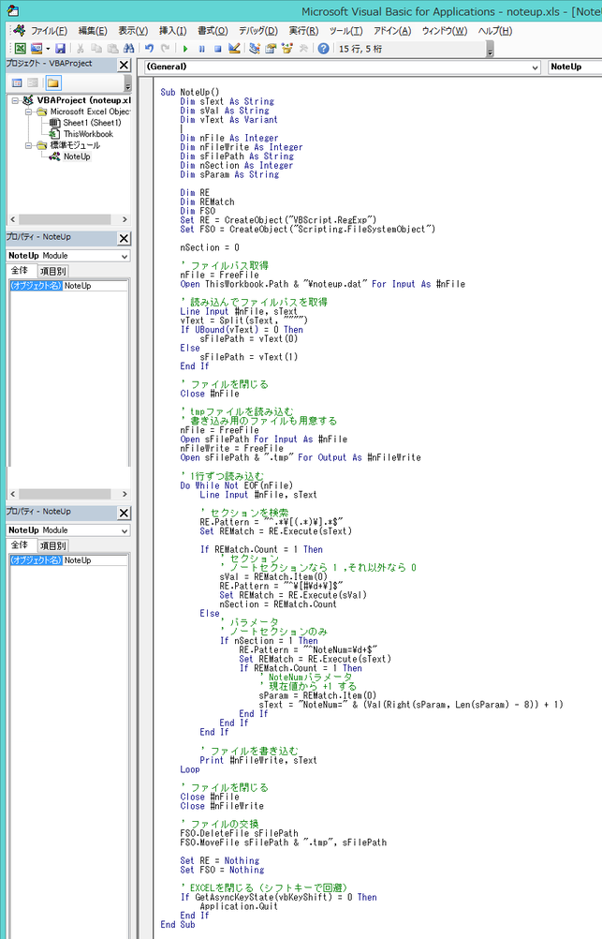
Task: Toggle Folders view in Project panel
Action: click(x=53, y=82)
